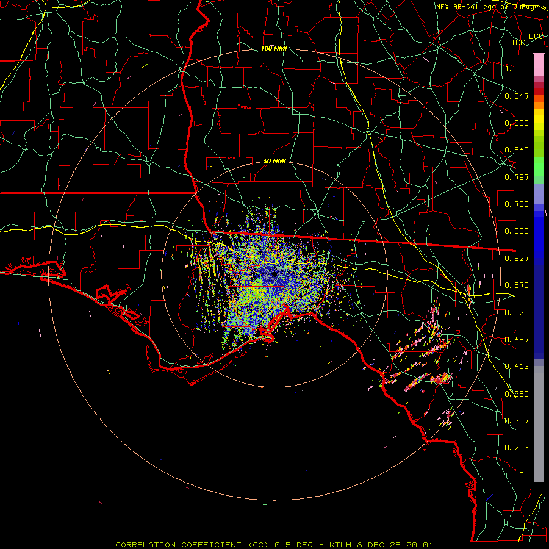Click the 0.733 scale value
The width and height of the screenshot is (549, 549).
click(x=517, y=204)
